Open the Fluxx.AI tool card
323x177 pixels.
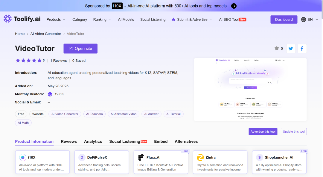[161, 162]
